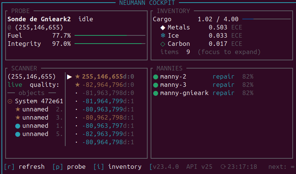
Task: Click the 'objects' section header
Action: (32, 93)
